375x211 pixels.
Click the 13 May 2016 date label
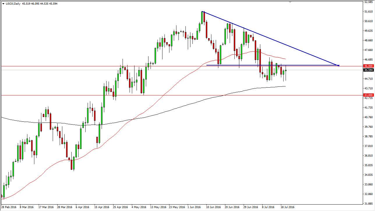[x=157, y=207]
